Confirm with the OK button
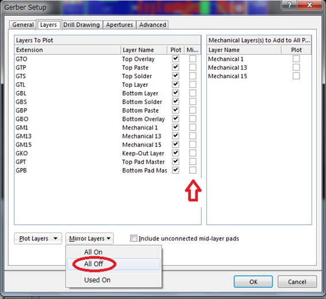This screenshot has width=326, height=299. [253, 282]
